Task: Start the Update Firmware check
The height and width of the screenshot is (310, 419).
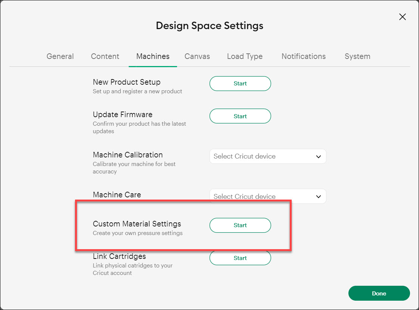Action: 240,116
